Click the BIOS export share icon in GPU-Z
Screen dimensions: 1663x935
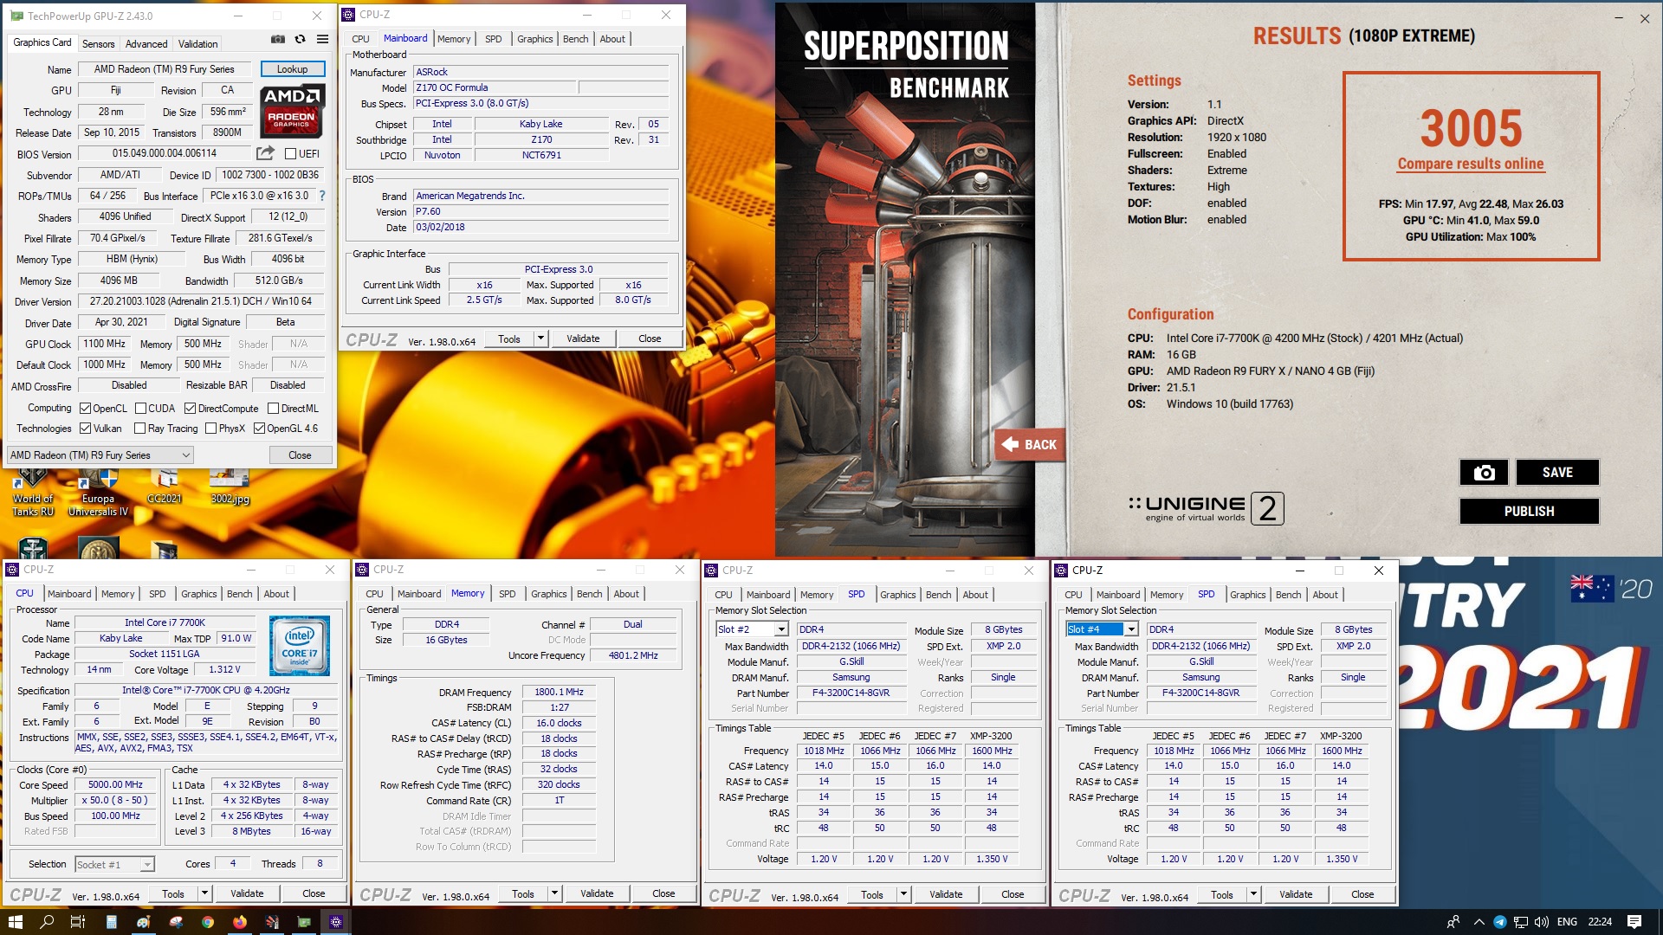pos(265,153)
